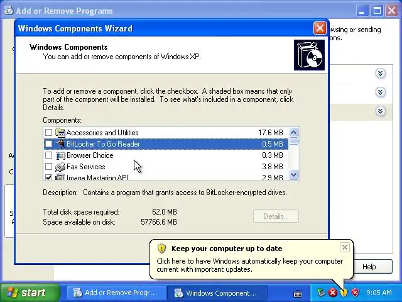This screenshot has width=402, height=302.
Task: Check the Accessories and Utilities checkbox
Action: (x=48, y=133)
